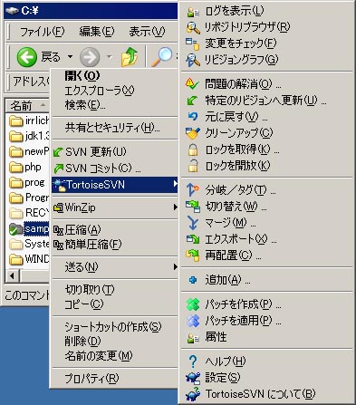Open 設定 (settings) tortoise icon
The width and height of the screenshot is (356, 405).
click(x=193, y=378)
